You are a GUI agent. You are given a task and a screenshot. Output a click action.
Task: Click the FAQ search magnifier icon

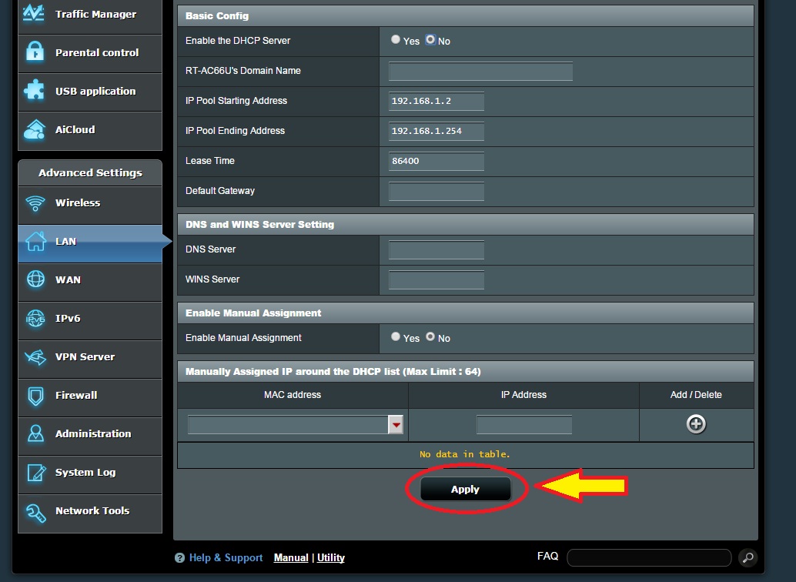tap(746, 557)
